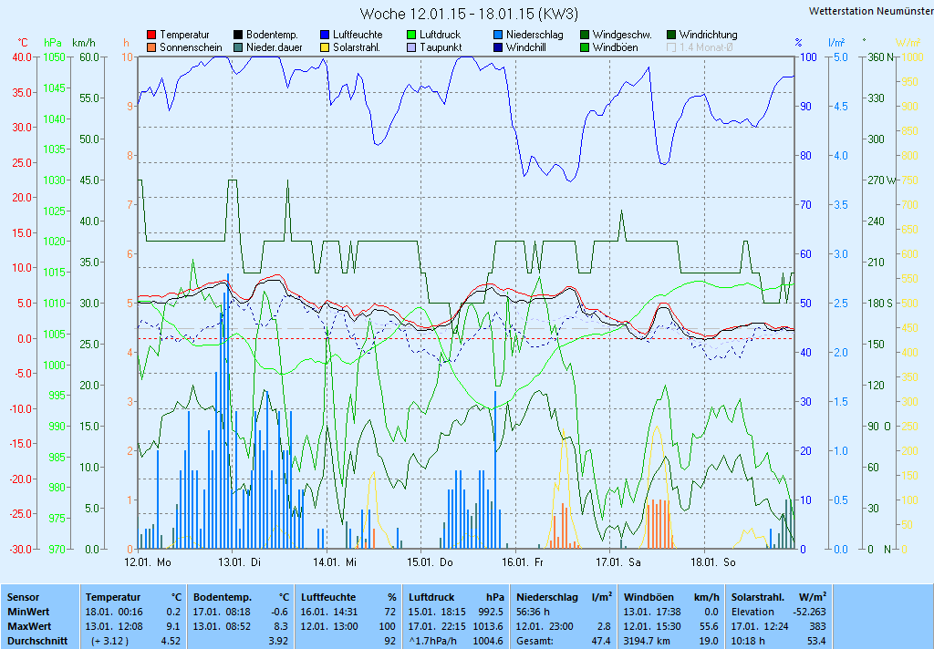Image resolution: width=934 pixels, height=649 pixels.
Task: Select the '12.01. Mo' date label
Action: [x=148, y=562]
